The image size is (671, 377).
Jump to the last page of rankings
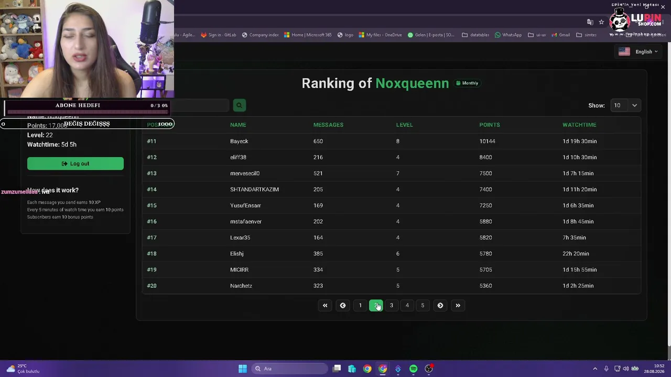coord(458,305)
